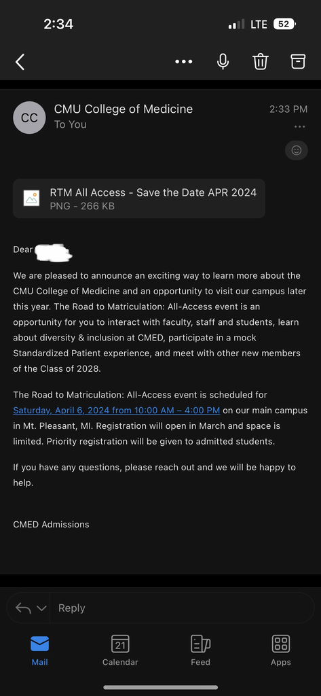Delete this email with the trash icon
Image resolution: width=321 pixels, height=696 pixels.
coord(260,62)
